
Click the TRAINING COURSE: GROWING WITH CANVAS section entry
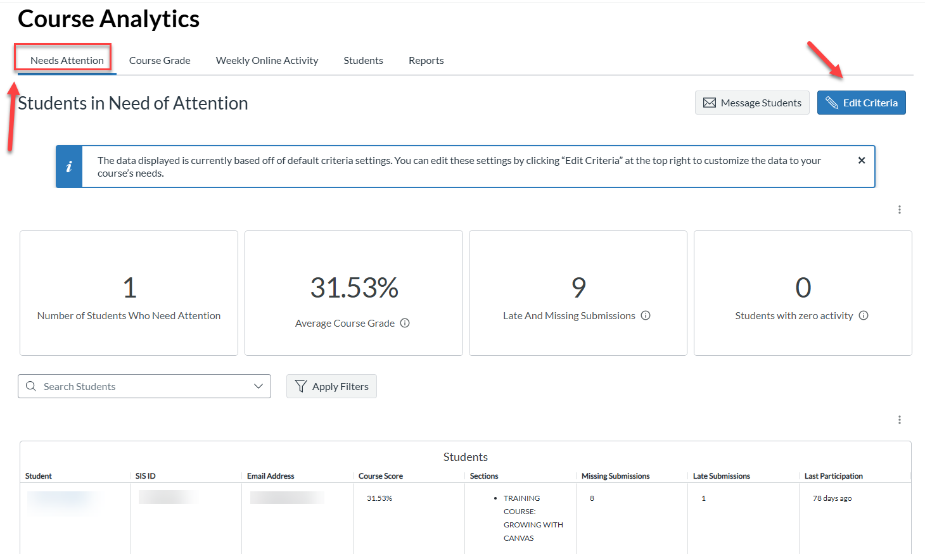click(533, 518)
